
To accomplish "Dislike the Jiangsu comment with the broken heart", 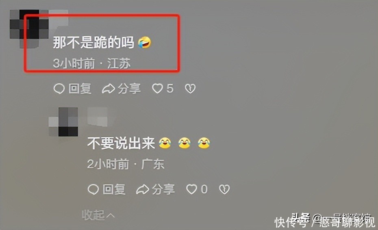I will tap(190, 89).
